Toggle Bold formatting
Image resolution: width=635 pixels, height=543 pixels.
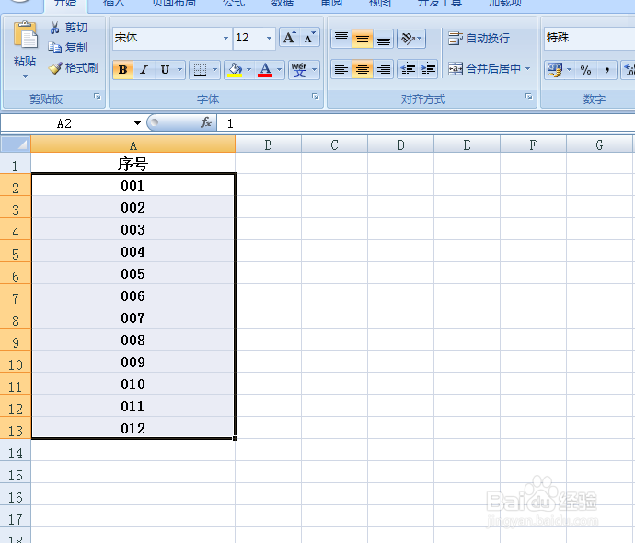tap(122, 70)
